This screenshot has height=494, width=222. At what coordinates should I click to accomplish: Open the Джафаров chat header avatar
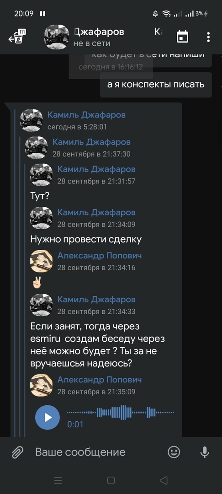[x=57, y=37]
